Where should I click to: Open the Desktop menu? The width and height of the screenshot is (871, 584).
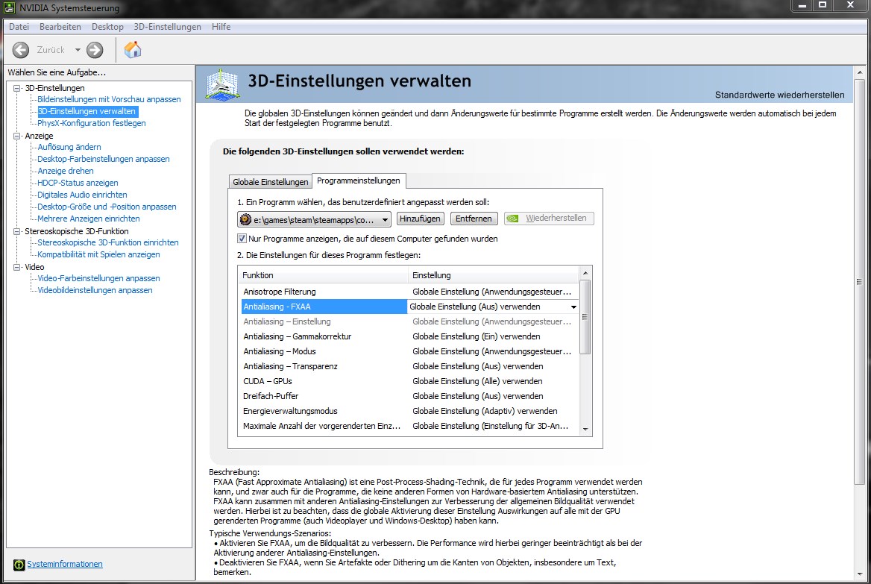tap(107, 27)
